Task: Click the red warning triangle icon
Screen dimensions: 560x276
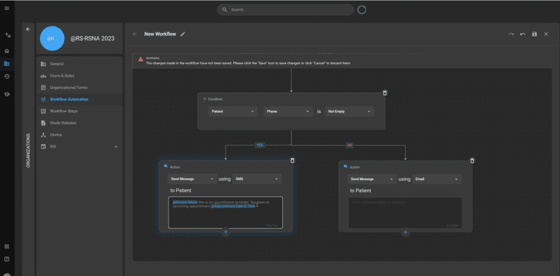Action: coord(140,59)
